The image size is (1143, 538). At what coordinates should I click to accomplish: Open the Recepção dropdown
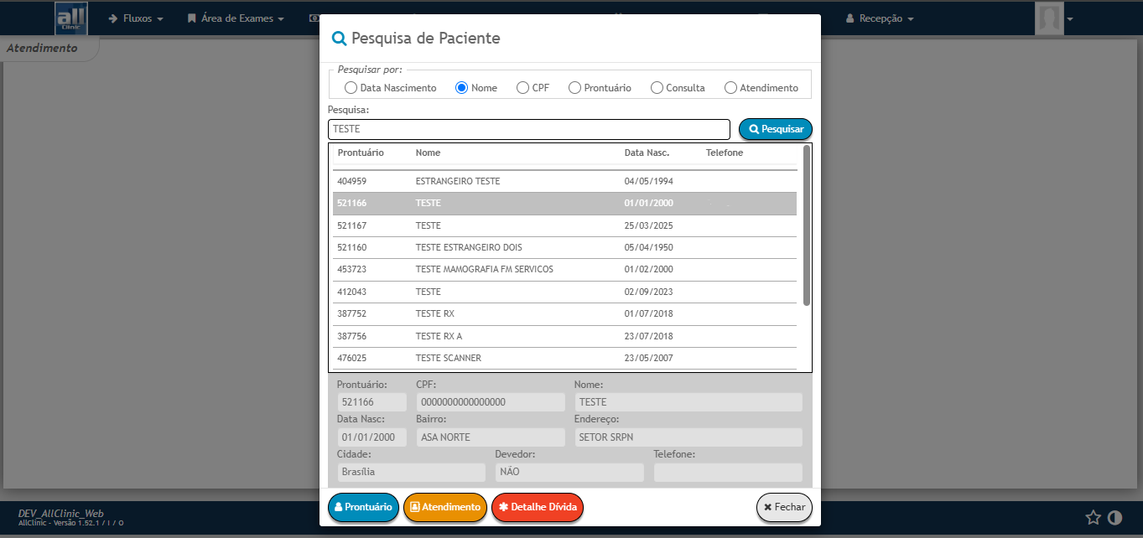point(880,18)
